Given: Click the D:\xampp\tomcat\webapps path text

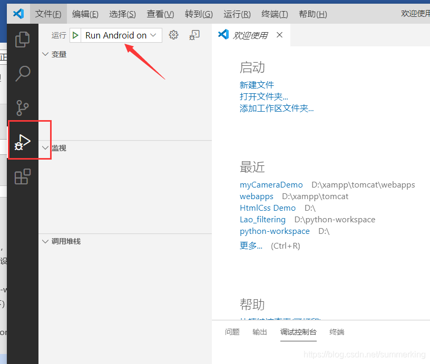Looking at the screenshot, I should click(x=363, y=185).
